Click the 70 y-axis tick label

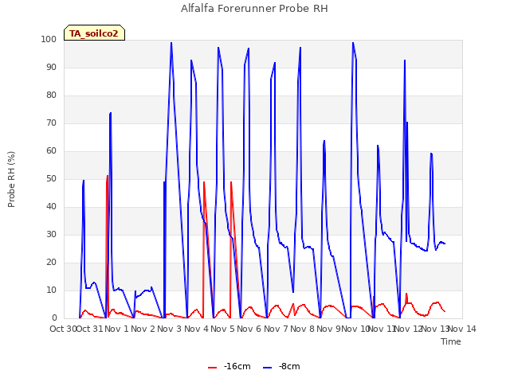coord(51,123)
